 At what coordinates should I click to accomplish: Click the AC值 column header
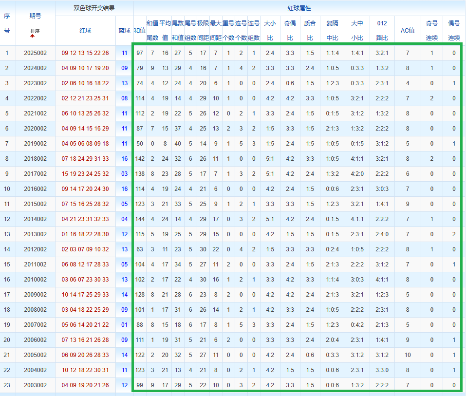(x=407, y=30)
